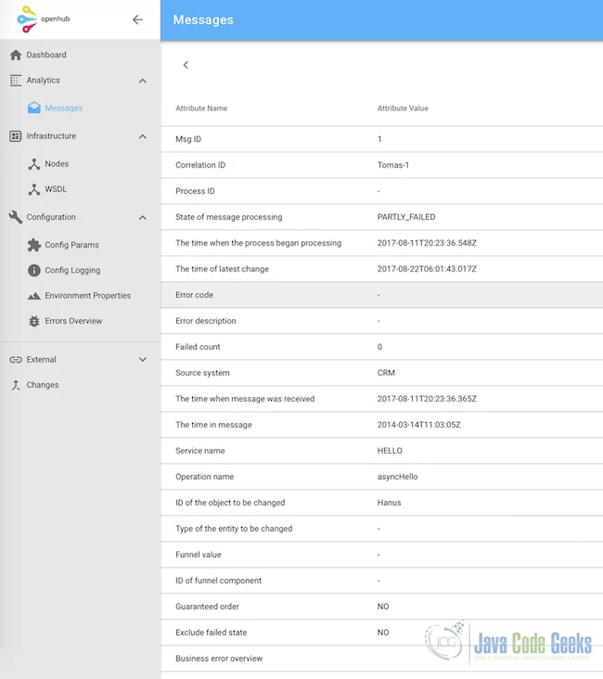Viewport: 603px width, 679px height.
Task: Click the Messages envelope icon
Action: pyautogui.click(x=33, y=108)
